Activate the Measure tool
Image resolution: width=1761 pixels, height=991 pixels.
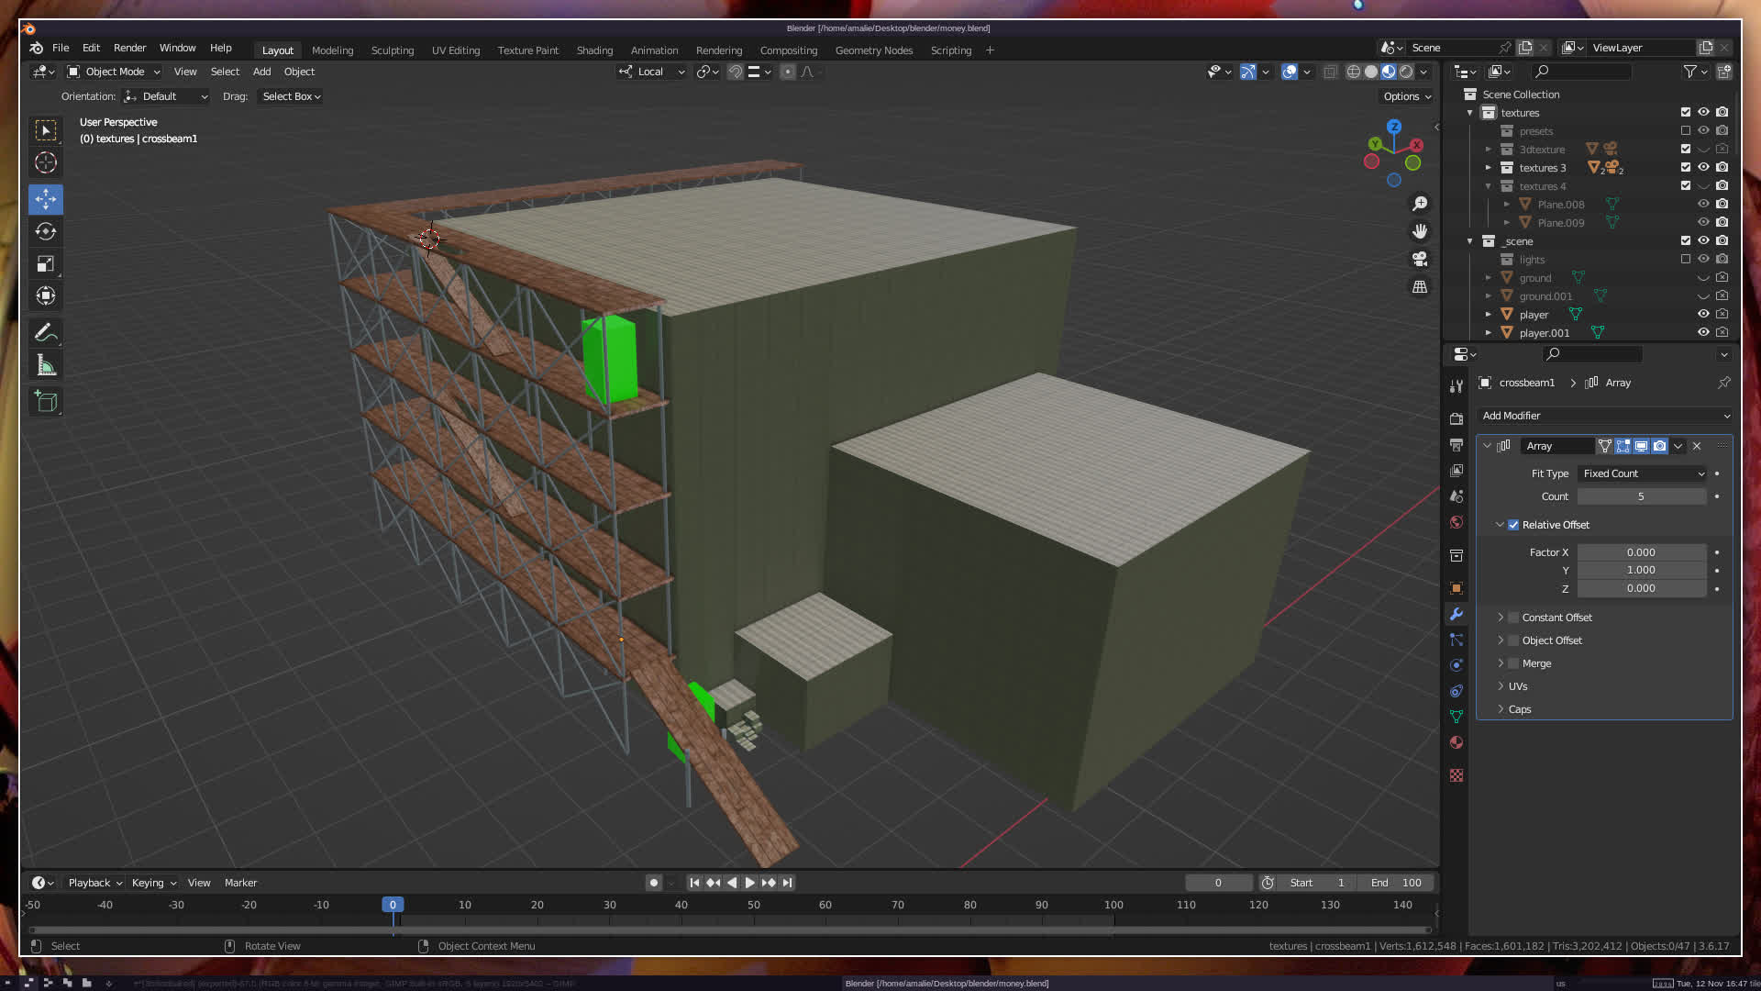point(46,365)
